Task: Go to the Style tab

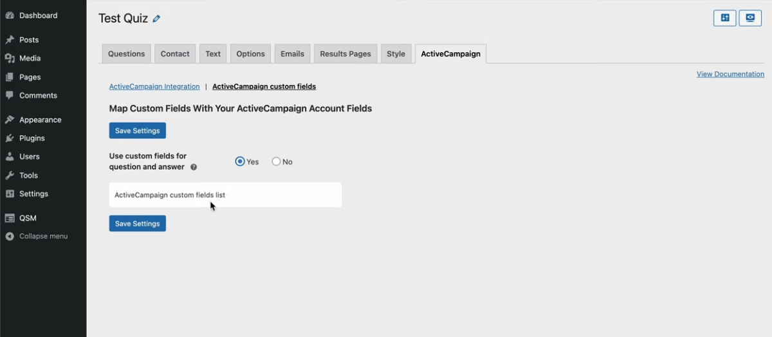Action: pos(396,54)
